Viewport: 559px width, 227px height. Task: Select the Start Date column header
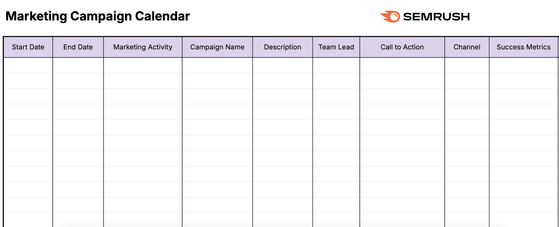(28, 47)
